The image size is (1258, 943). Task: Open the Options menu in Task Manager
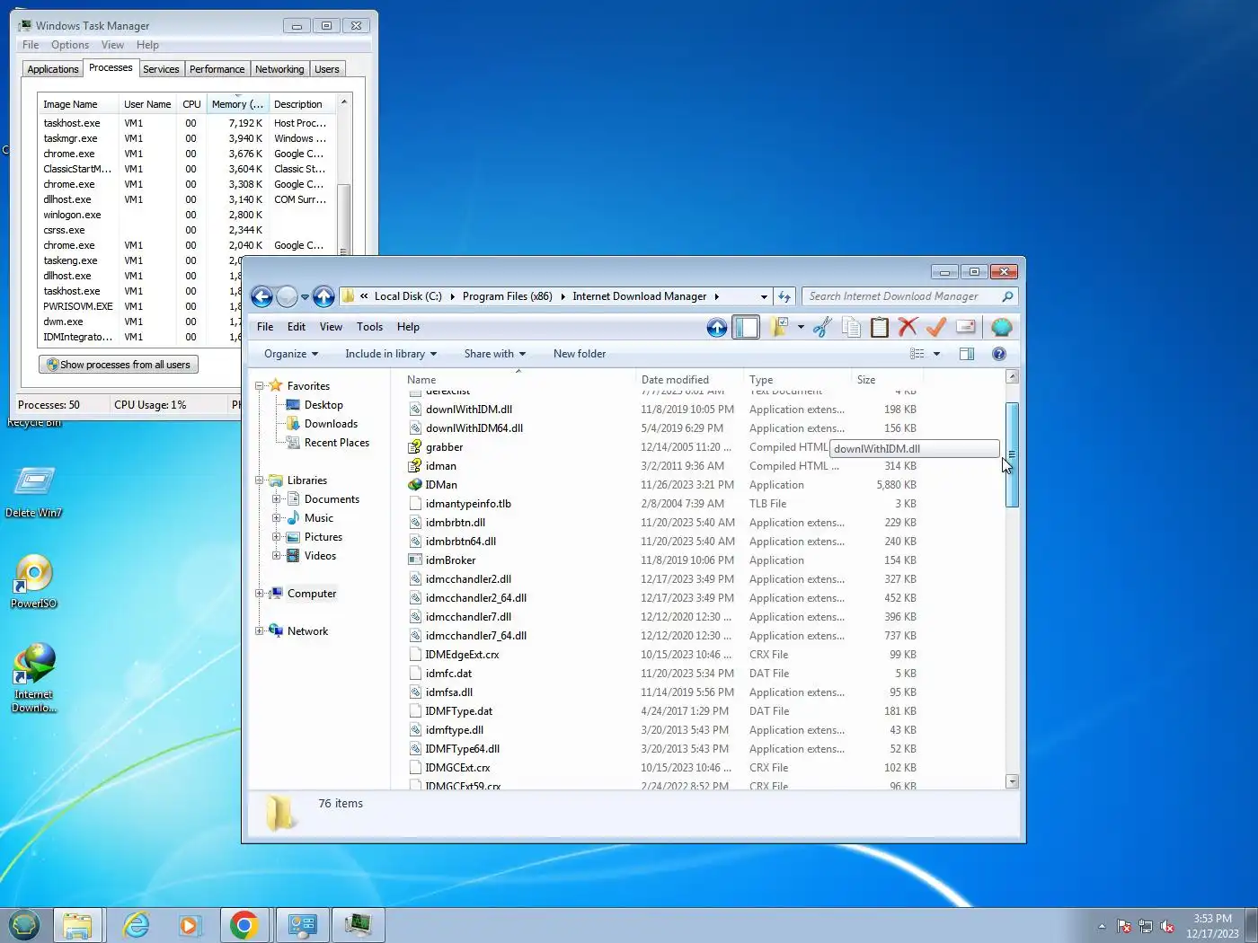70,45
